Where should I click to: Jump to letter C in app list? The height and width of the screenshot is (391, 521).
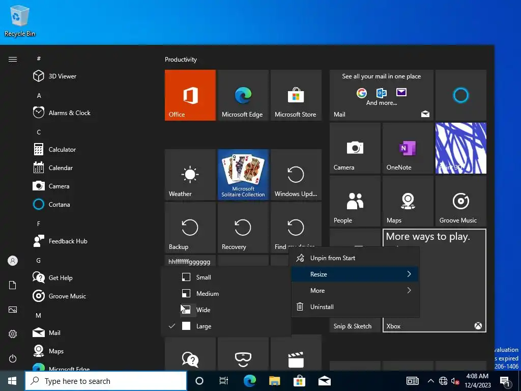pos(39,132)
